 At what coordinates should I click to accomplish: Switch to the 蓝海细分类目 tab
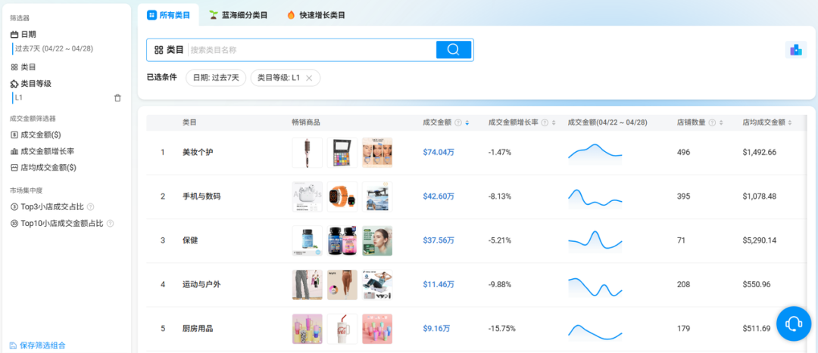[239, 15]
